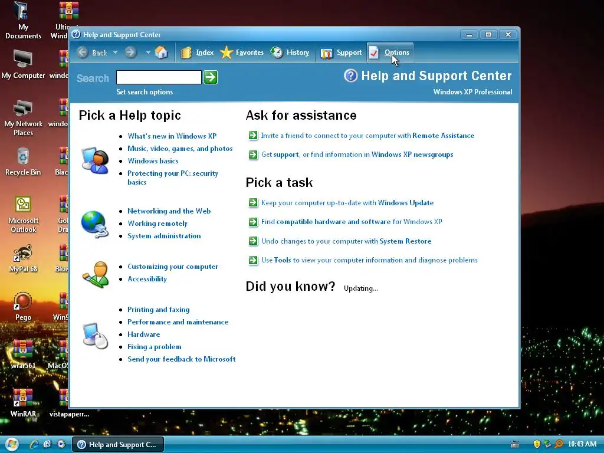Open the System Restore task link
Image resolution: width=604 pixels, height=453 pixels.
tap(346, 241)
